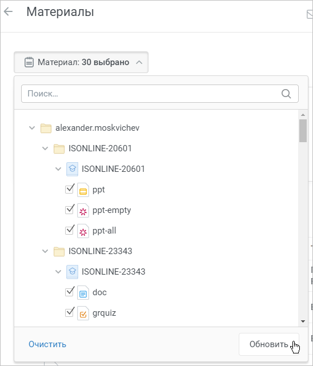
Task: Click the ppt-empty file icon
Action: point(83,210)
